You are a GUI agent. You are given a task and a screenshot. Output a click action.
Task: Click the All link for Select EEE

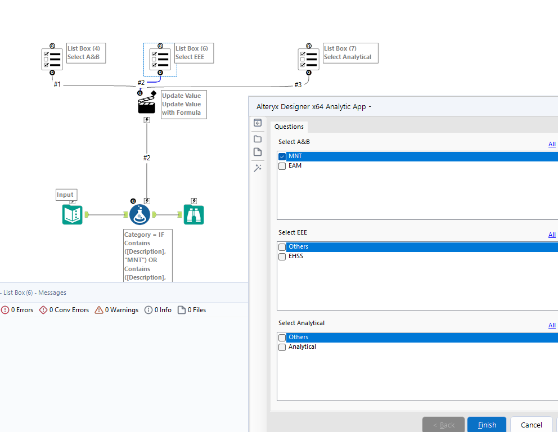tap(552, 235)
